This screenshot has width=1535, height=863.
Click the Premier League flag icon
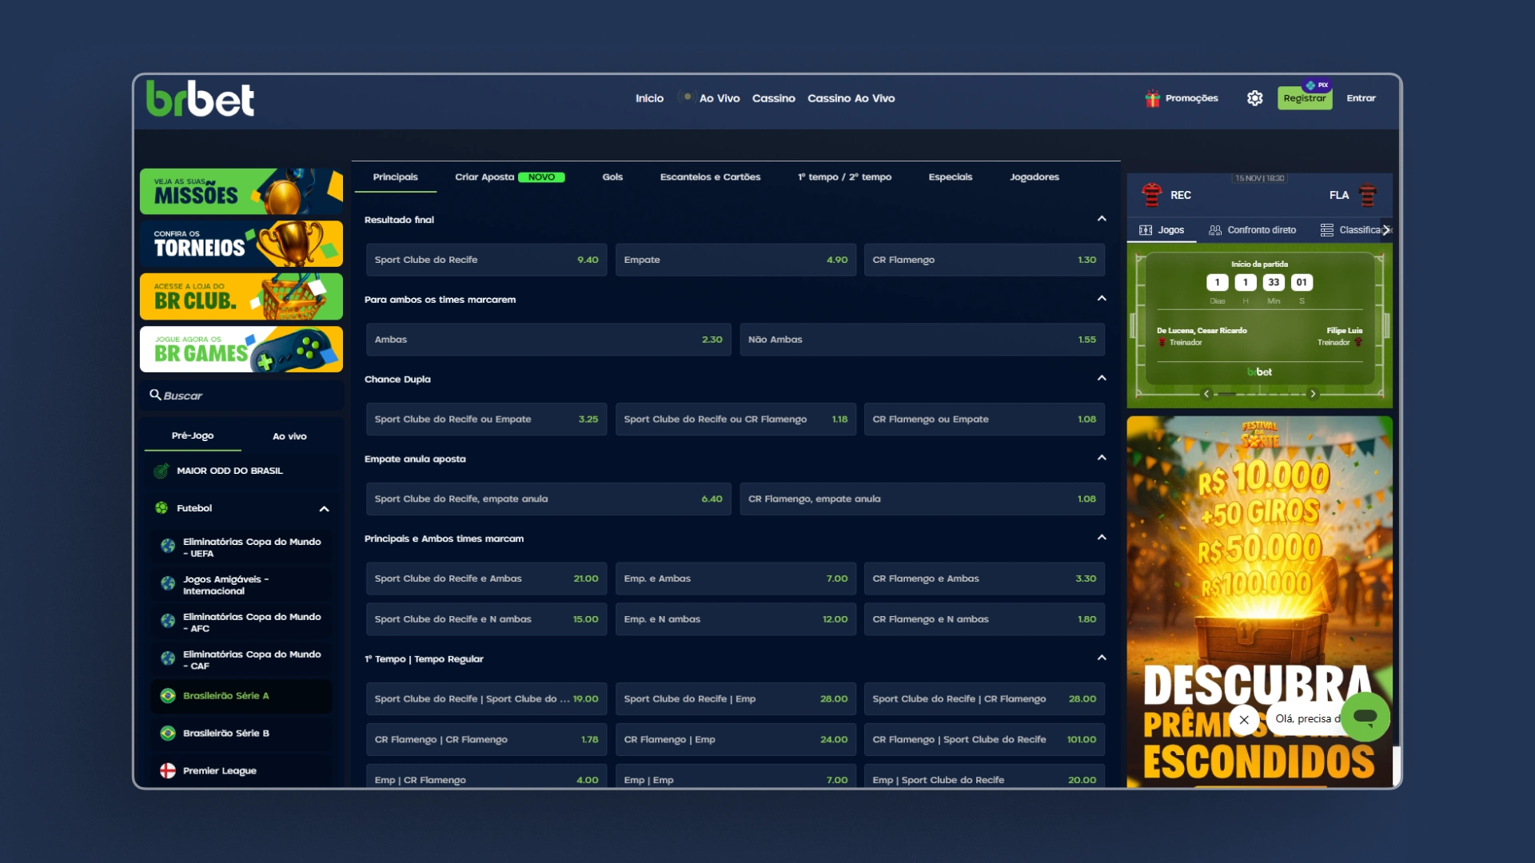pos(168,770)
